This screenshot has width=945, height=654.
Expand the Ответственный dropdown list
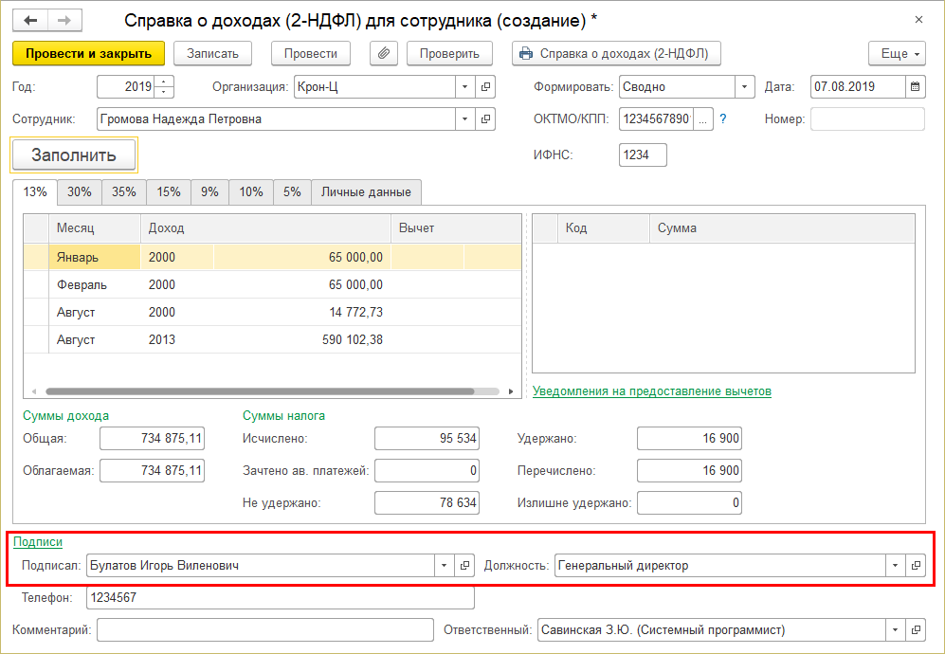[895, 630]
